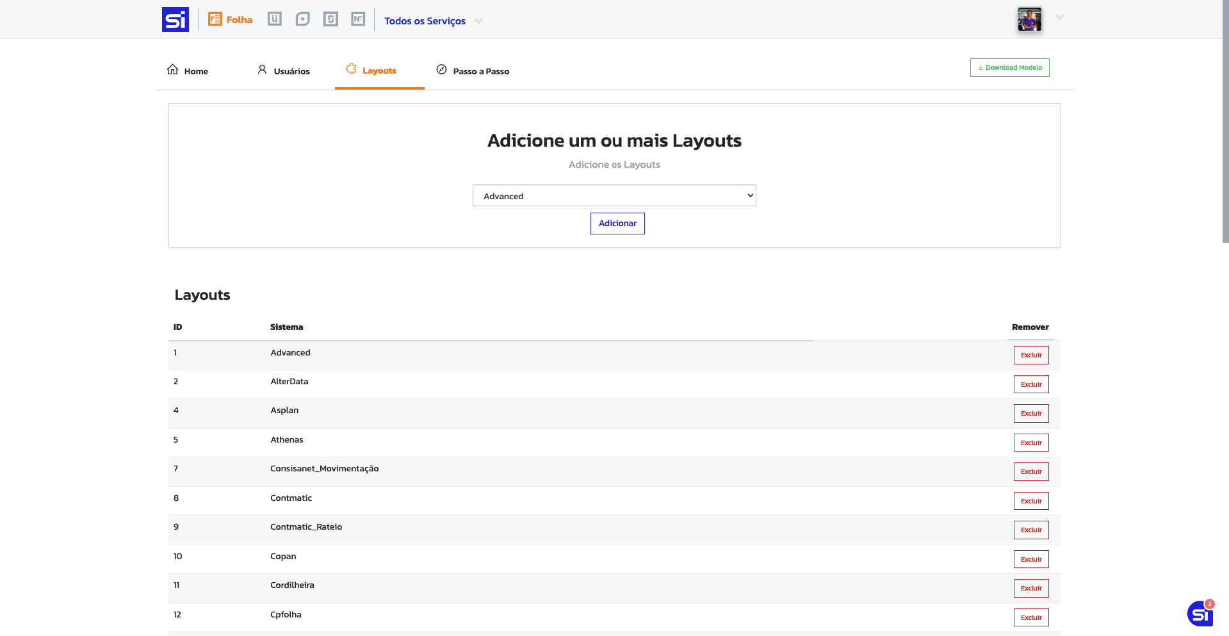The height and width of the screenshot is (636, 1229).
Task: Click the leaf-shaped service icon with dot
Action: [x=303, y=19]
